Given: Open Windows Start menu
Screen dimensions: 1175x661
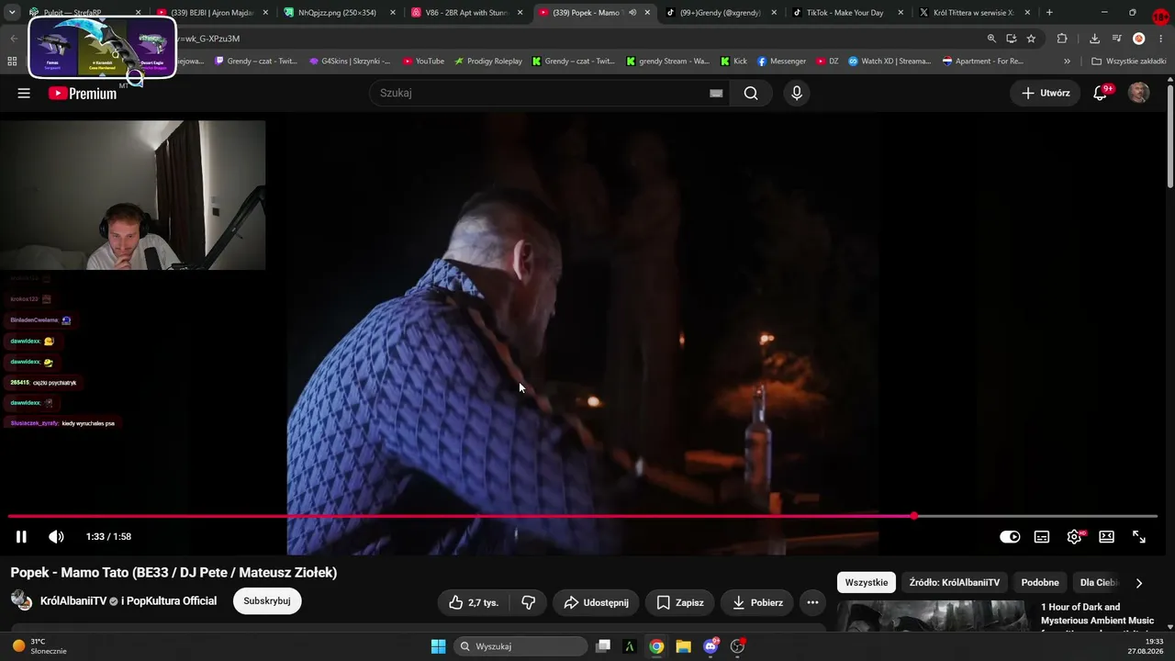Looking at the screenshot, I should coord(438,646).
